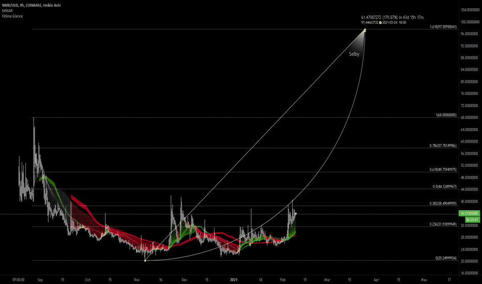Click the green current price tag 36.01380000
The height and width of the screenshot is (284, 482).
pyautogui.click(x=469, y=213)
